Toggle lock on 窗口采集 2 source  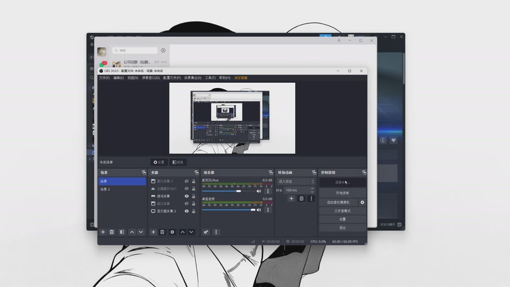[194, 181]
